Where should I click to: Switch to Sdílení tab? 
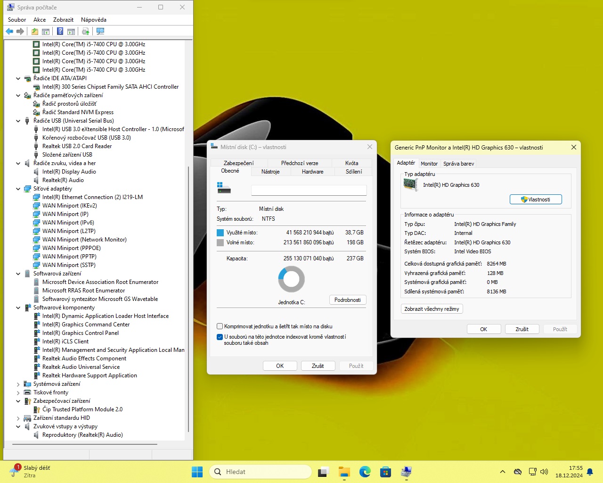click(354, 172)
